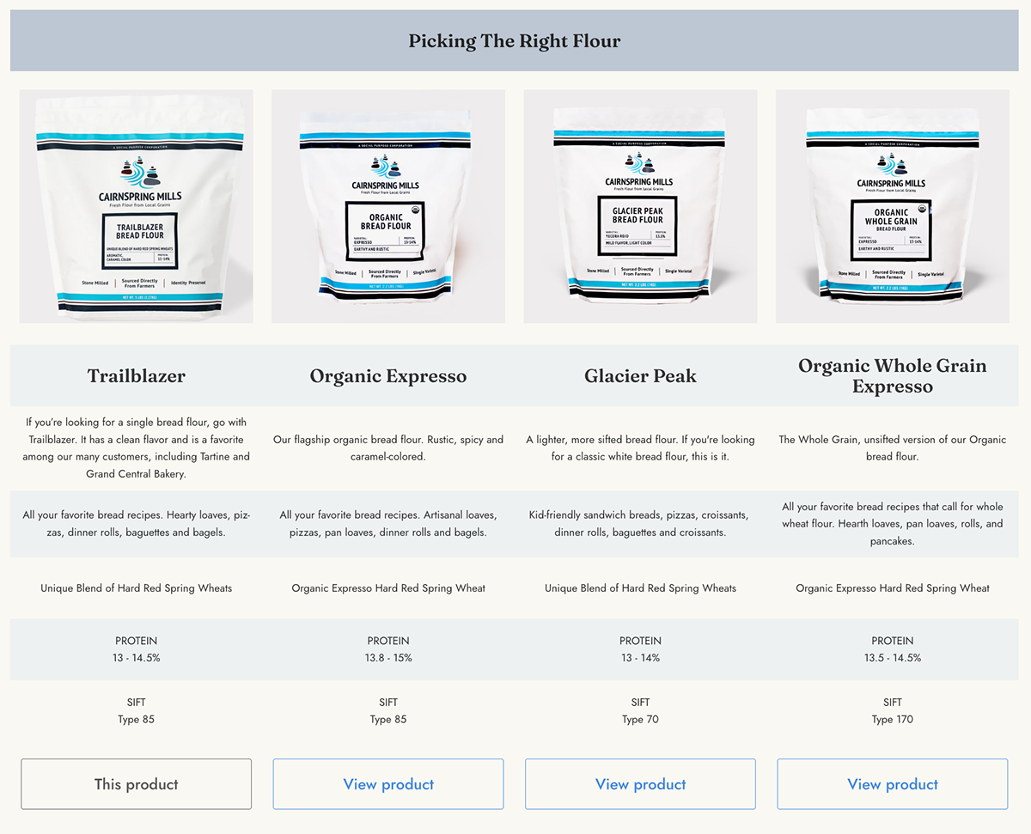Click the Organic Whole Grain Expresso title
This screenshot has height=834, width=1031.
(x=893, y=376)
